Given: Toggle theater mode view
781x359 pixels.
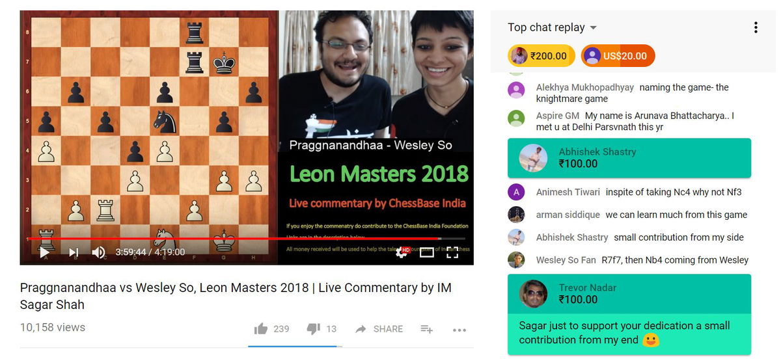Looking at the screenshot, I should 426,252.
